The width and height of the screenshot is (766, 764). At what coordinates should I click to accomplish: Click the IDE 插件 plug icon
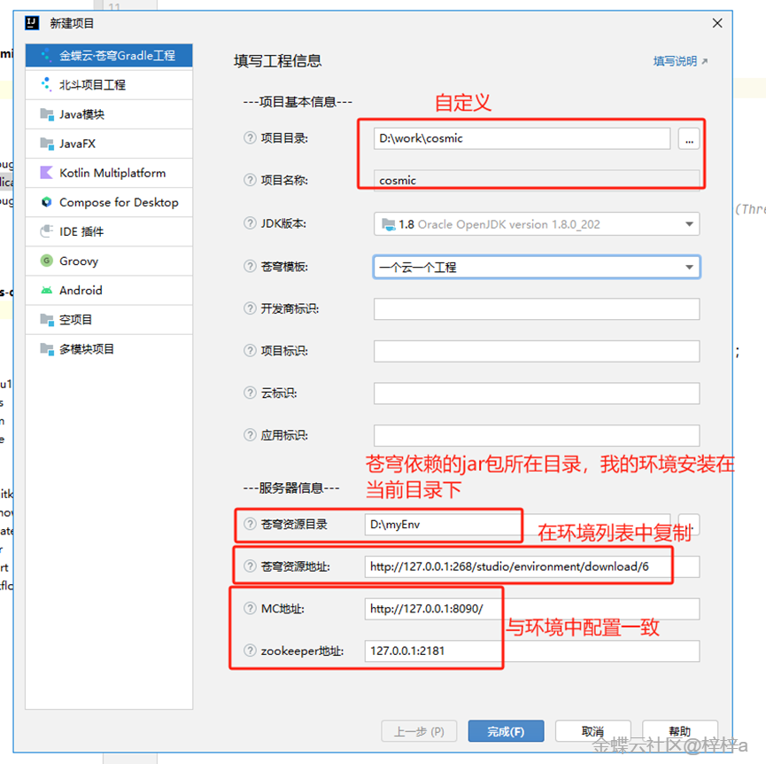tap(46, 230)
